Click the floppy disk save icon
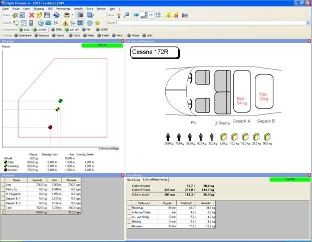Viewport: 312px width, 242px height. [x=47, y=15]
